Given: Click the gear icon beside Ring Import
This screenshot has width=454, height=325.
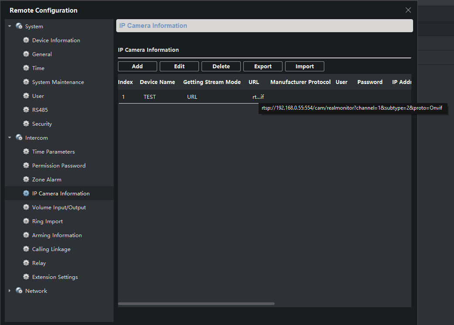Looking at the screenshot, I should (x=26, y=221).
